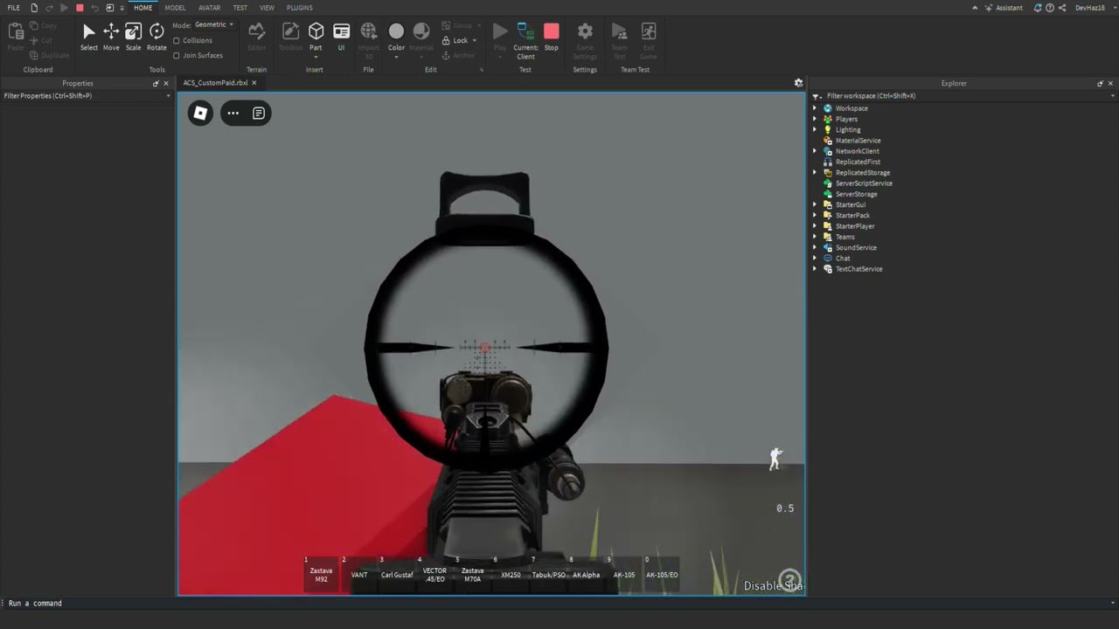Screen dimensions: 1119x629
Task: Select the XM250 hotbar slot
Action: pyautogui.click(x=511, y=575)
